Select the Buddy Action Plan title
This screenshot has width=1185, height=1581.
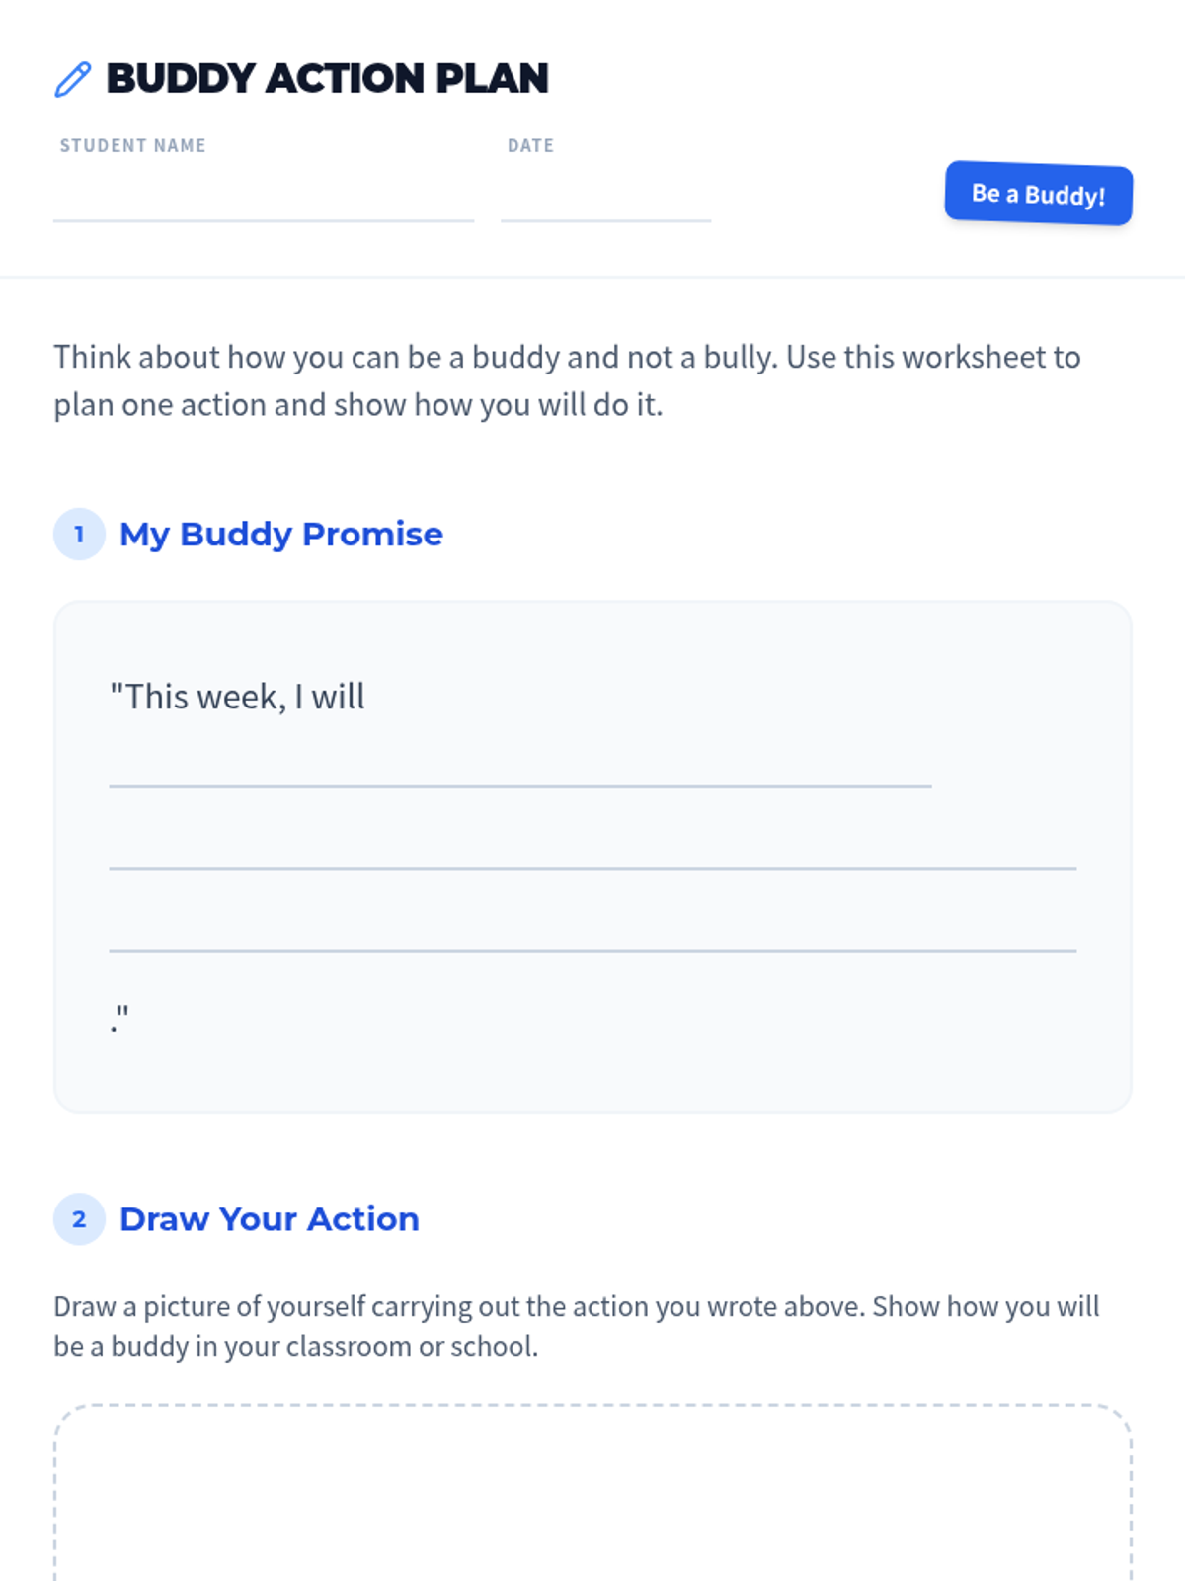tap(327, 79)
